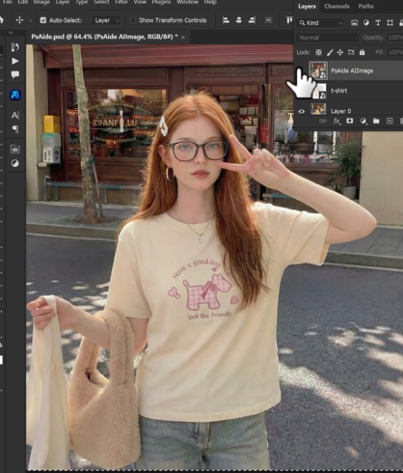Open the Libraries panel icon in dock

pyautogui.click(x=15, y=149)
